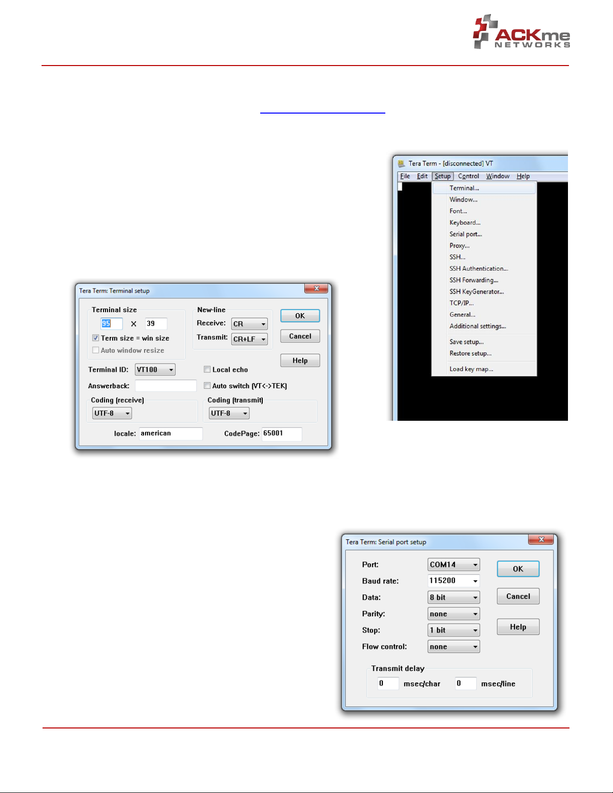Open the Stop bits dropdown
Viewport: 613px width, 793px height.
(x=454, y=630)
